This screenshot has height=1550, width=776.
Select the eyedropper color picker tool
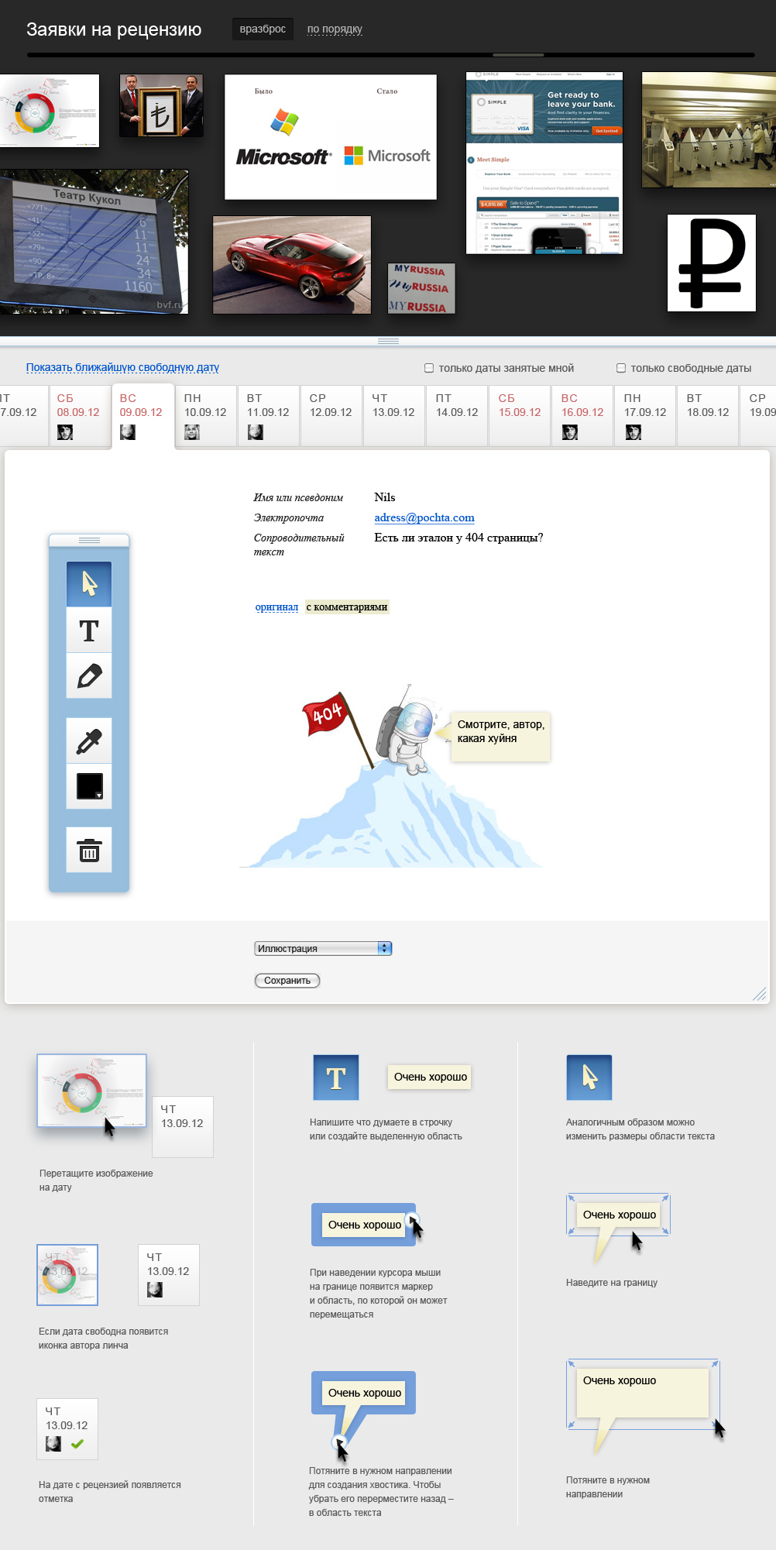point(89,741)
